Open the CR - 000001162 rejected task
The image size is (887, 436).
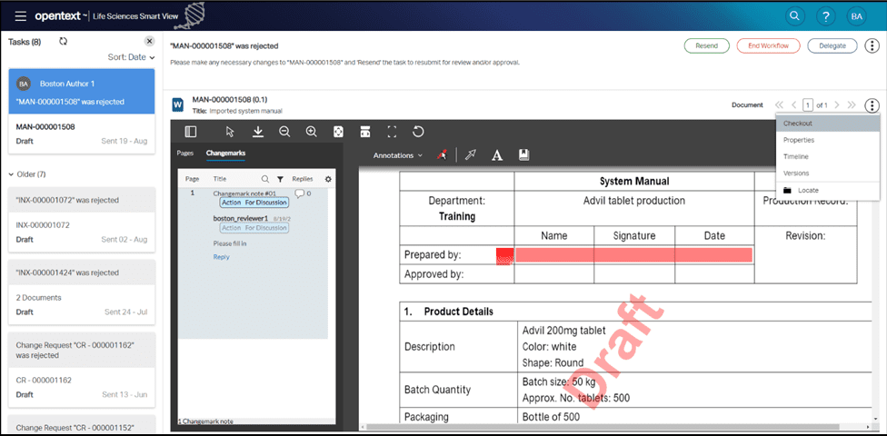(82, 370)
